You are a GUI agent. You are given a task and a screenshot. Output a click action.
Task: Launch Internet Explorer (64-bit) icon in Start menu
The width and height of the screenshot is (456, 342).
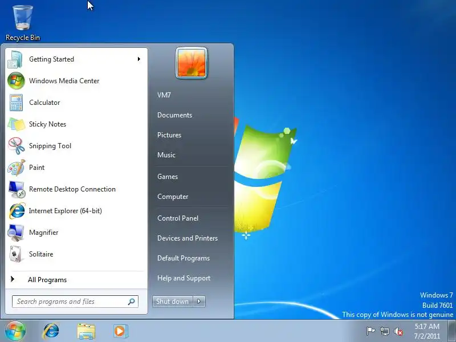coord(17,211)
